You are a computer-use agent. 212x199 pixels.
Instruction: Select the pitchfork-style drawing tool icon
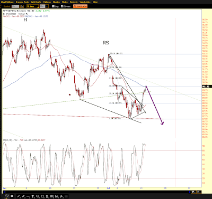[x=61, y=196]
